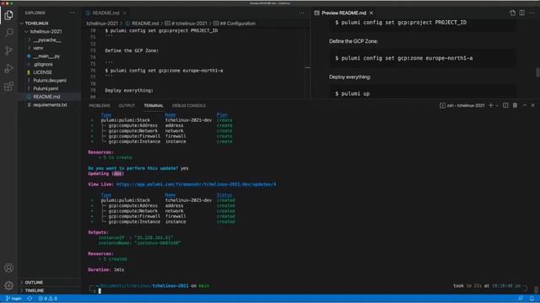Open errors and warnings status indicator

click(47, 299)
